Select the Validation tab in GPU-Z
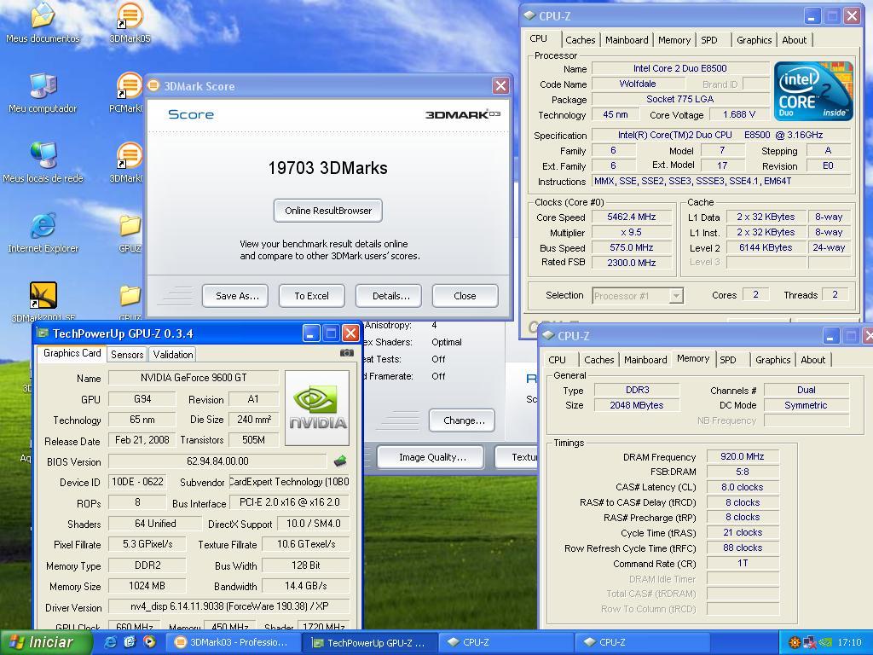This screenshot has height=655, width=873. pos(172,354)
